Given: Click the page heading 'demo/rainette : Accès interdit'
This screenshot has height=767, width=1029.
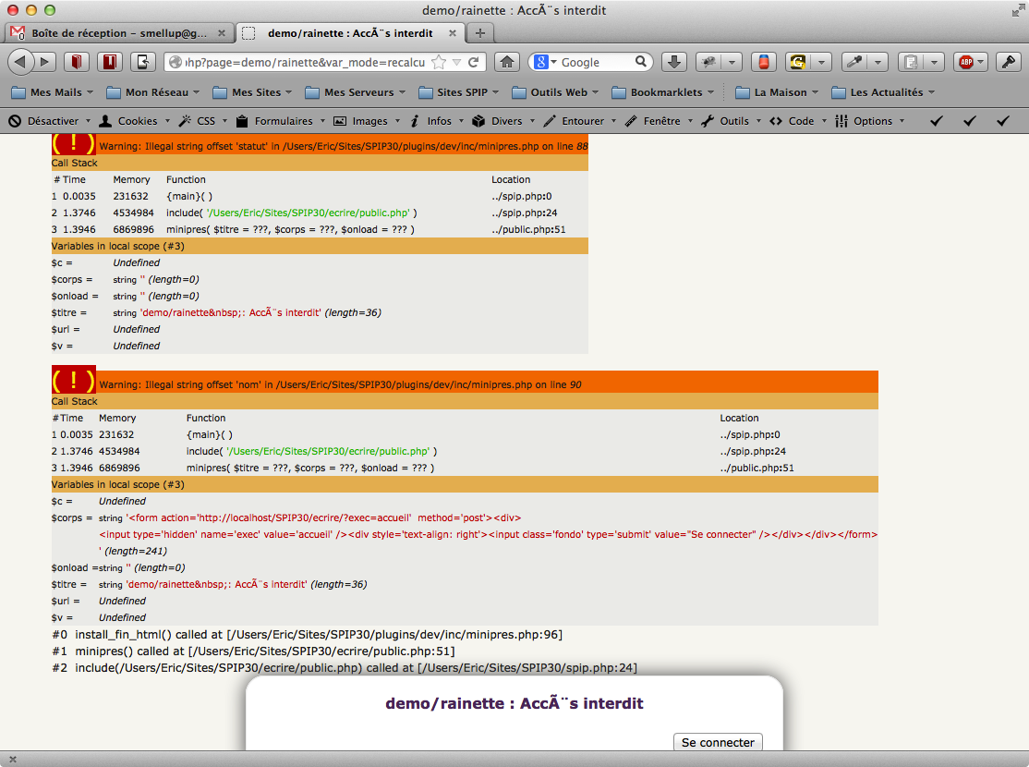Looking at the screenshot, I should (x=514, y=703).
